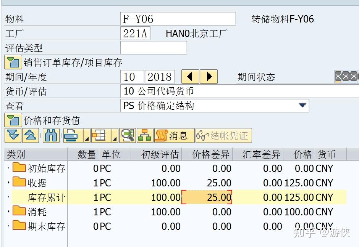Click the 结帐凭证 button
The image size is (359, 247).
[x=224, y=135]
